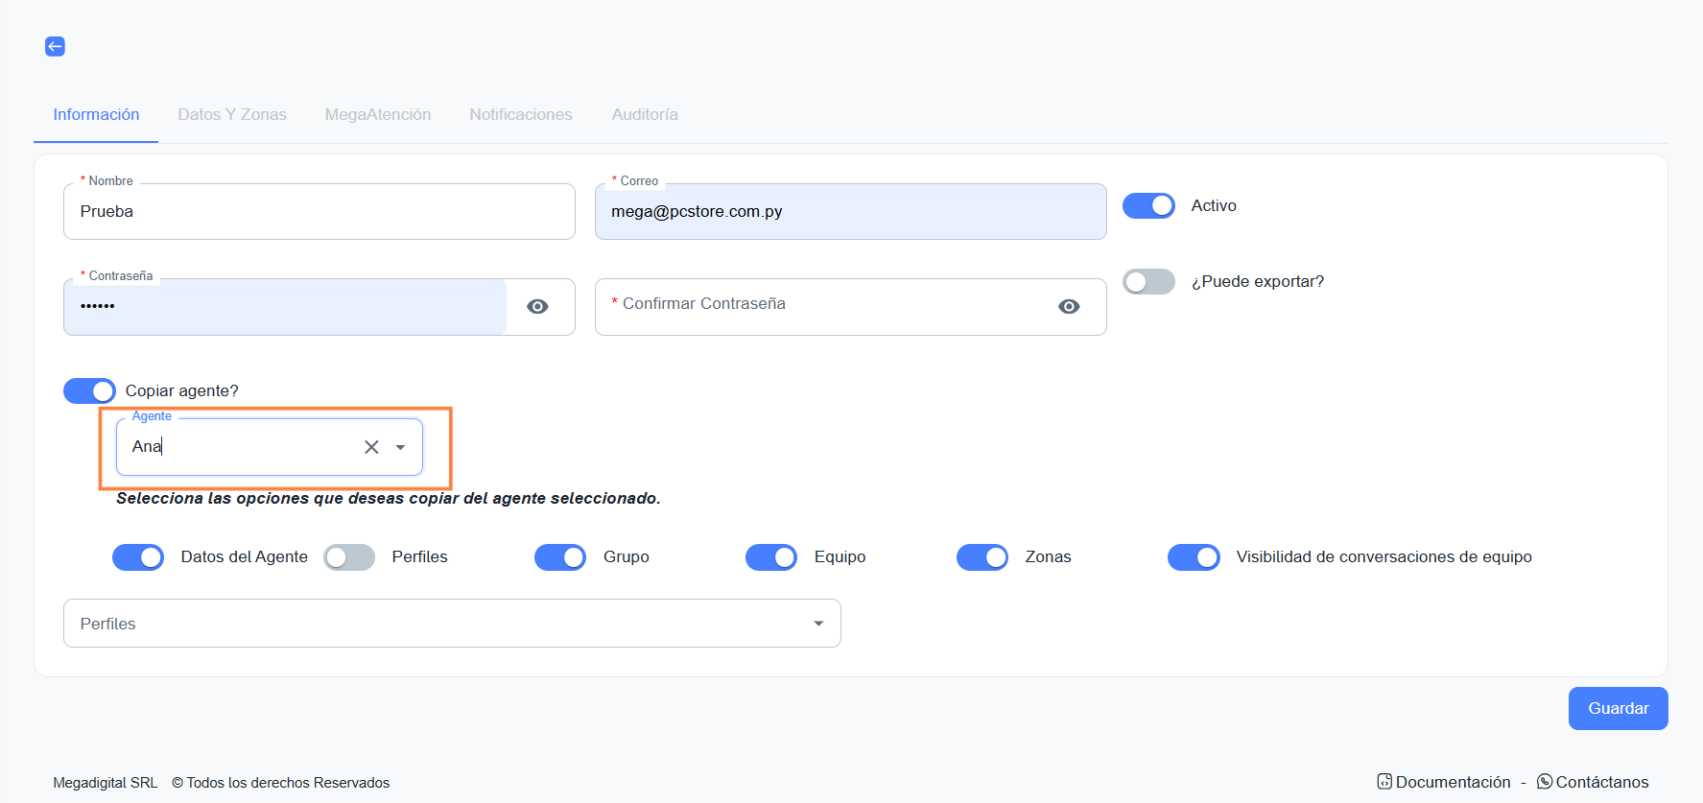Viewport: 1703px width, 803px height.
Task: Toggle Visibilidad de conversaciones de equipo
Action: pyautogui.click(x=1194, y=557)
